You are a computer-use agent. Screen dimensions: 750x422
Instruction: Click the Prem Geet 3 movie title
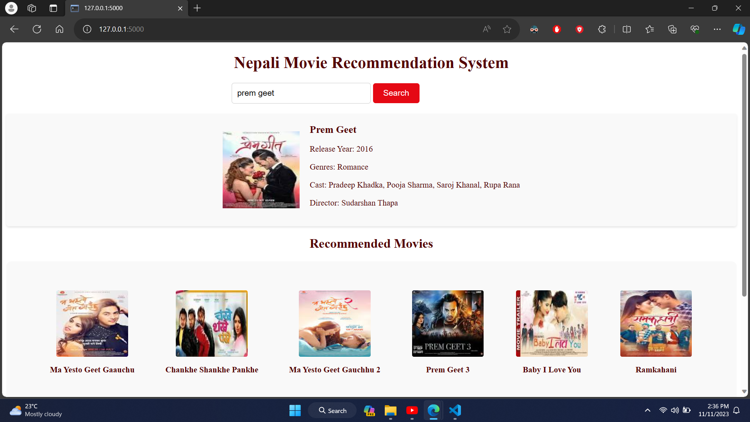click(x=448, y=370)
